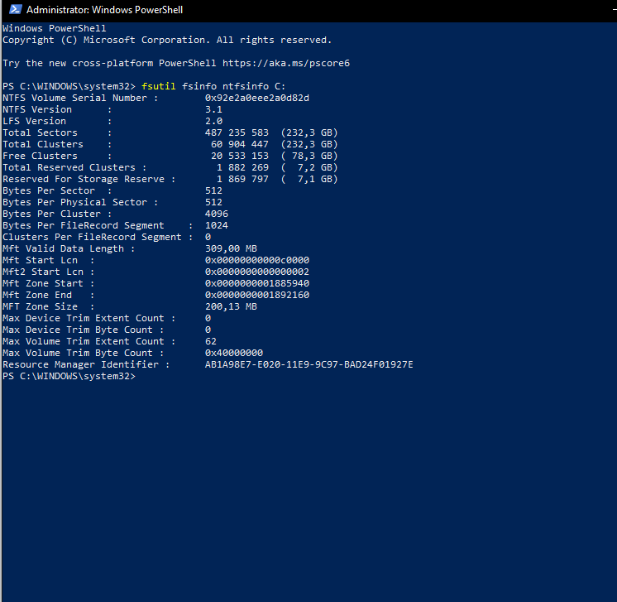Click the PowerShell icon in title bar
The image size is (617, 602).
click(x=12, y=10)
